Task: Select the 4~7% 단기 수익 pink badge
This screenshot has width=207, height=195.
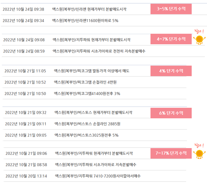Action: [x=171, y=39]
